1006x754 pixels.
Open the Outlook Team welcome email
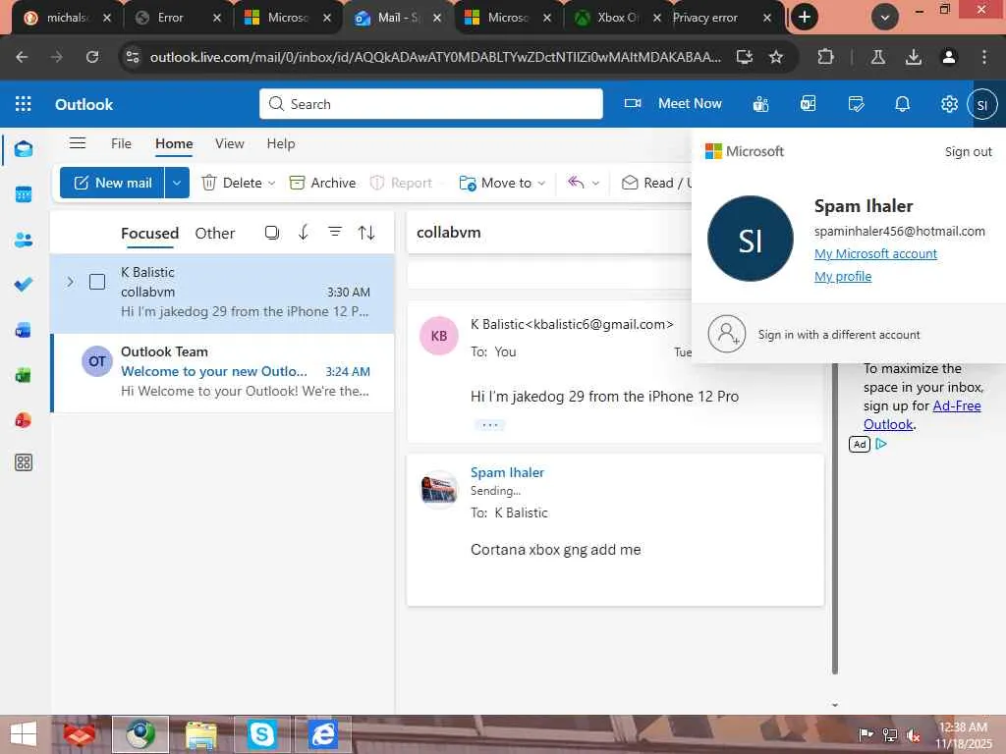223,372
